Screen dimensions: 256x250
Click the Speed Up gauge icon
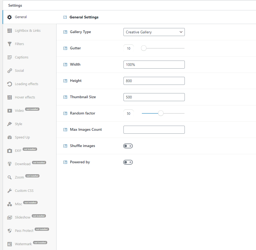click(x=10, y=137)
